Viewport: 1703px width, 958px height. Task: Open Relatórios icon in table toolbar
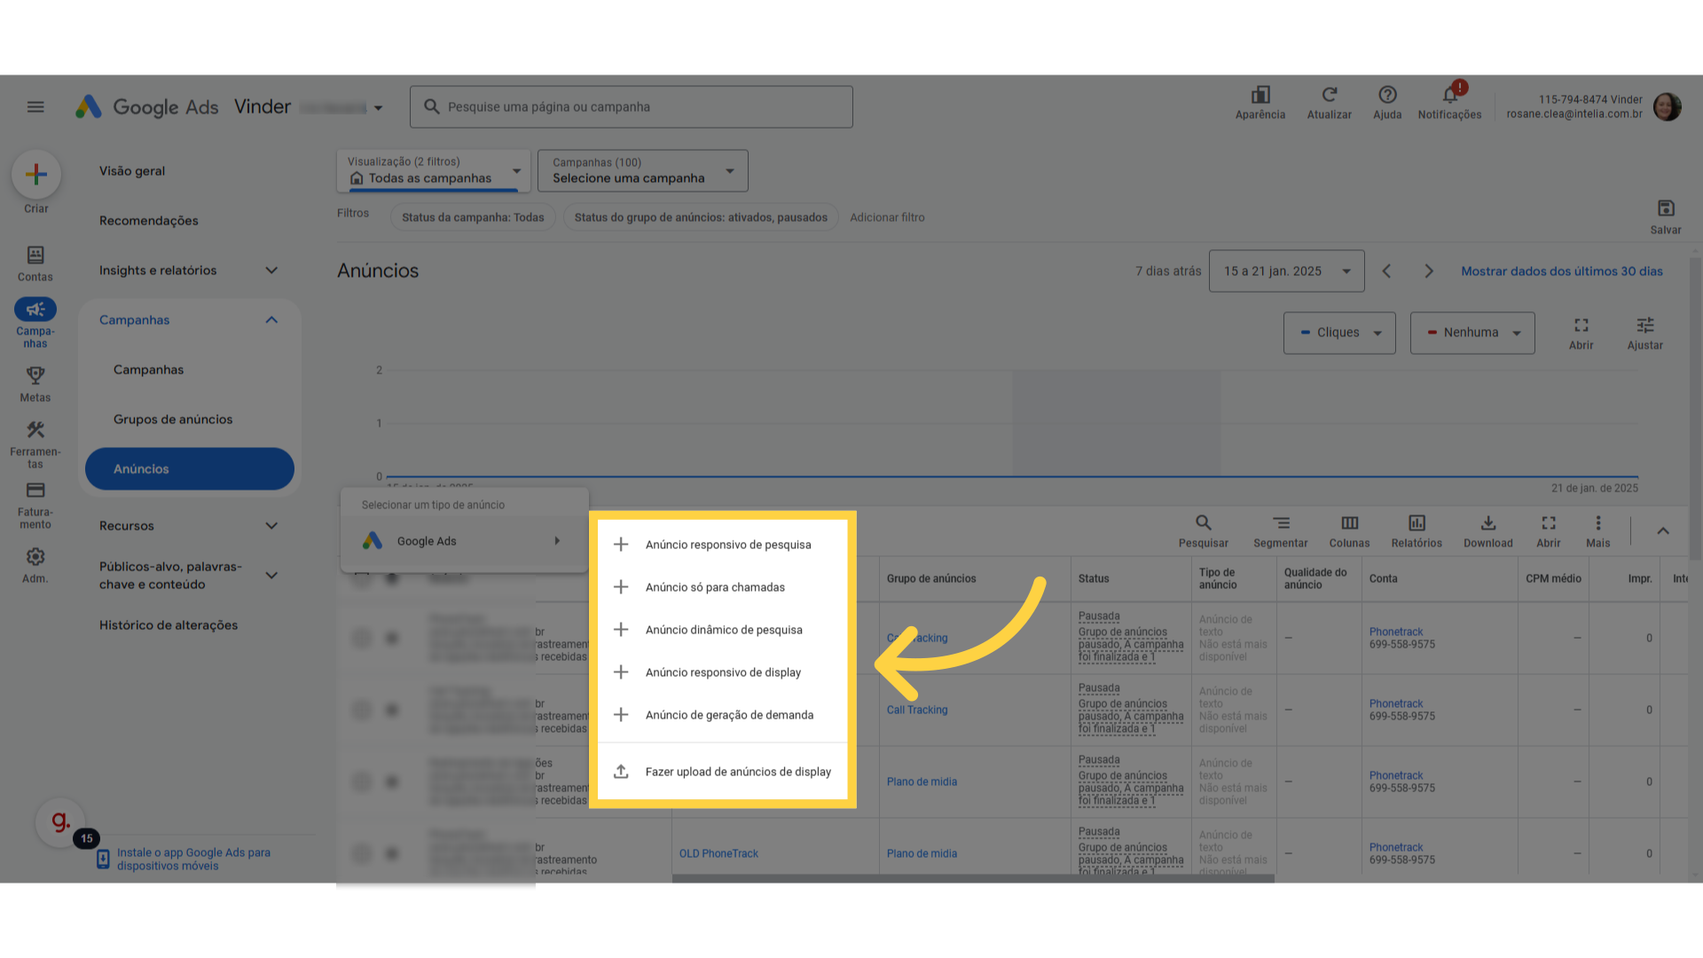(x=1417, y=523)
